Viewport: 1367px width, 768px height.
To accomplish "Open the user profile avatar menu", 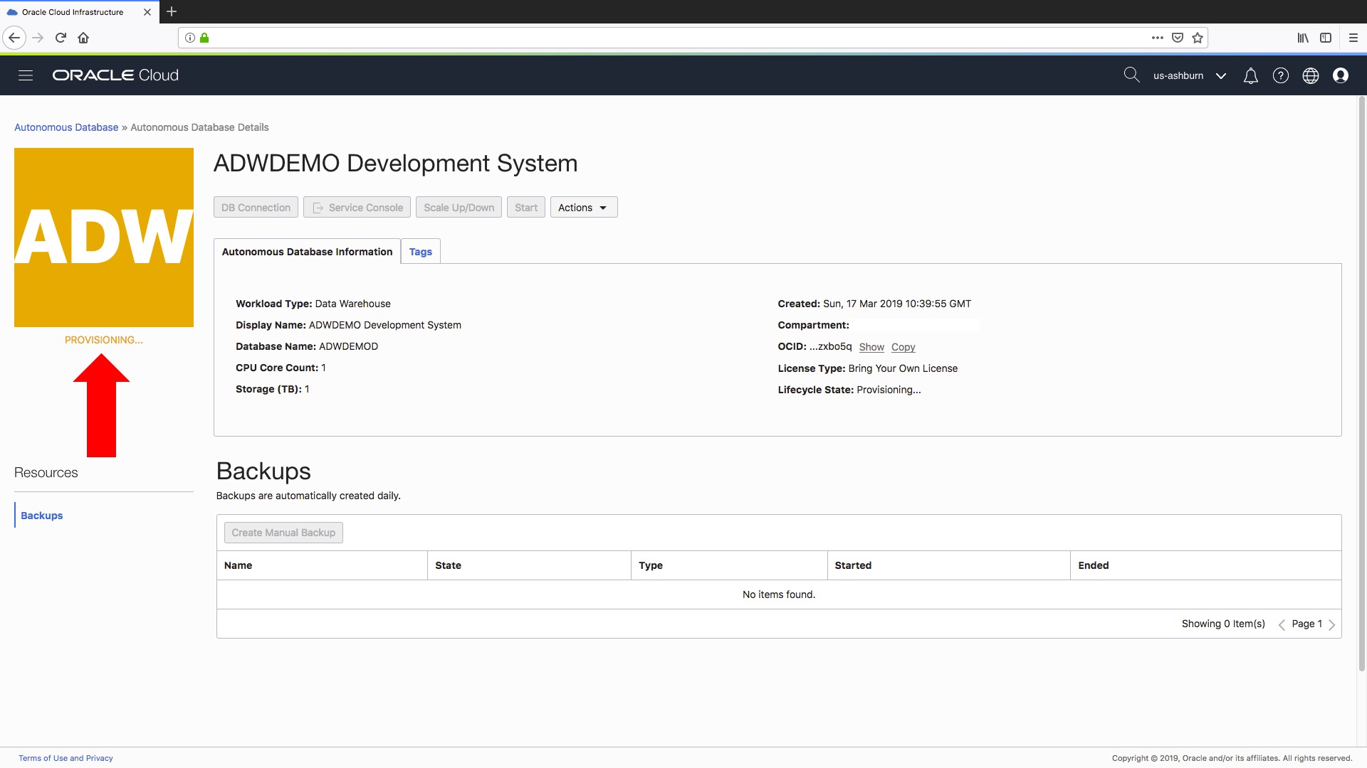I will [1341, 75].
